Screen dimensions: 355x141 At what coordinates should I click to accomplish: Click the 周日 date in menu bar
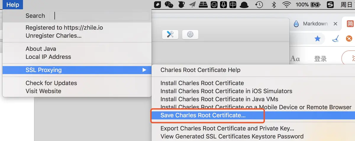[x=347, y=5]
